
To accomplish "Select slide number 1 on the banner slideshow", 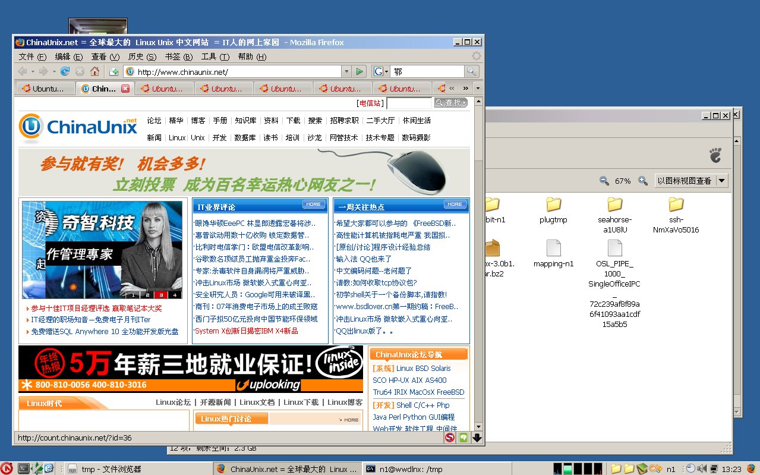I will 134,294.
